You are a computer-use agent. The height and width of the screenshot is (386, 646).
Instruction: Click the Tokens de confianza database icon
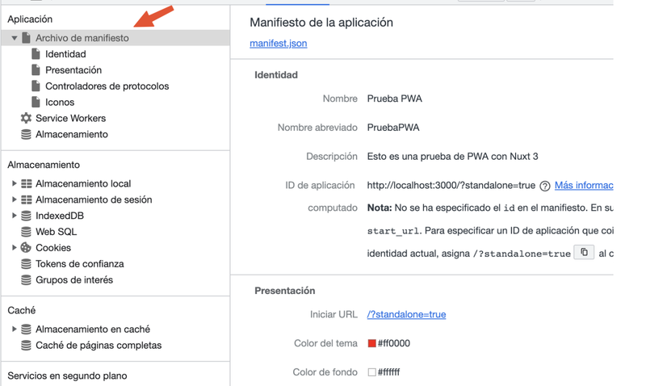click(x=26, y=264)
